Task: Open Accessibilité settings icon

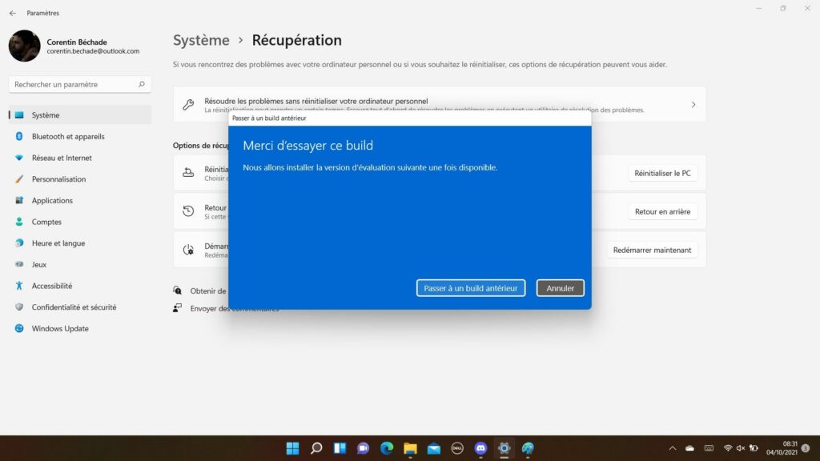Action: (x=19, y=286)
